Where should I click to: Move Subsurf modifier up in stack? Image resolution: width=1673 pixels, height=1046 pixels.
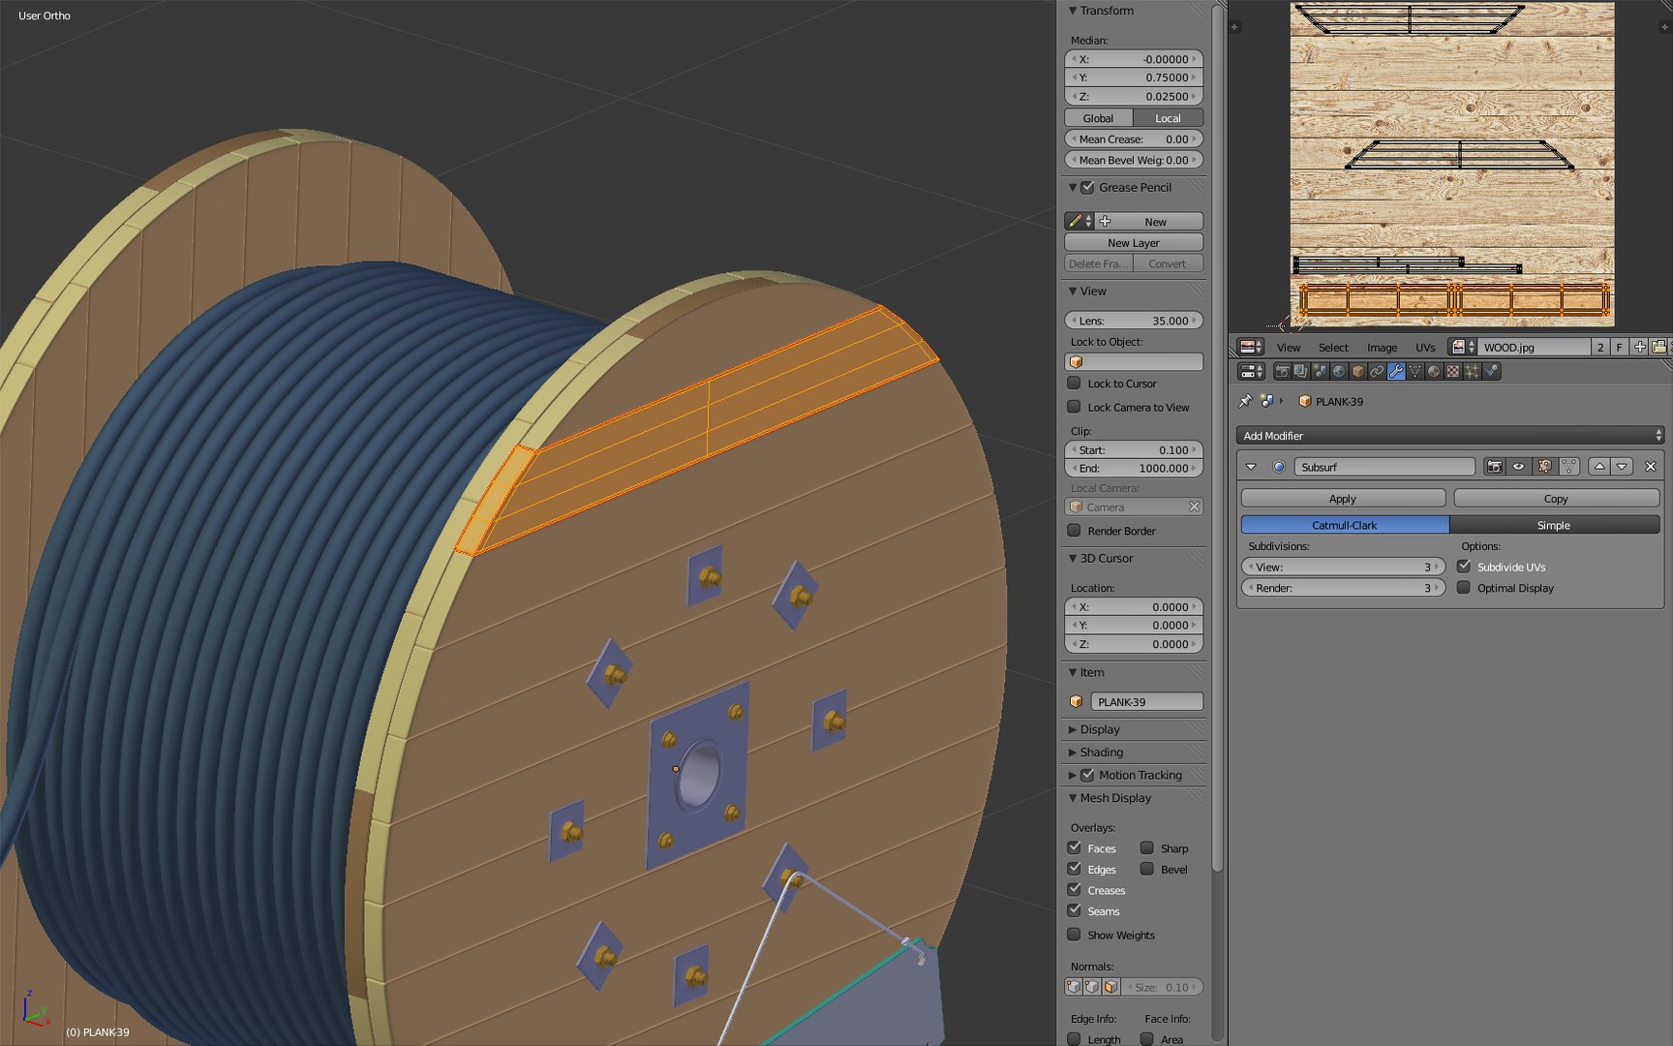1599,467
